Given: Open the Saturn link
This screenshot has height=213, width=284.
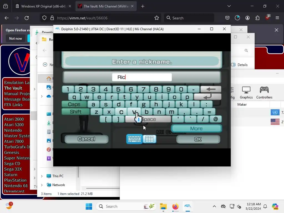Looking at the screenshot, I should (11, 175).
